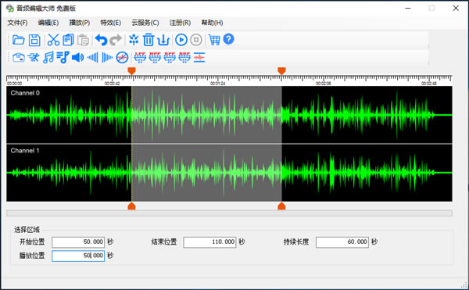Viewport: 469px width, 290px height.
Task: Apply the fade-in effect icon
Action: coord(93,57)
